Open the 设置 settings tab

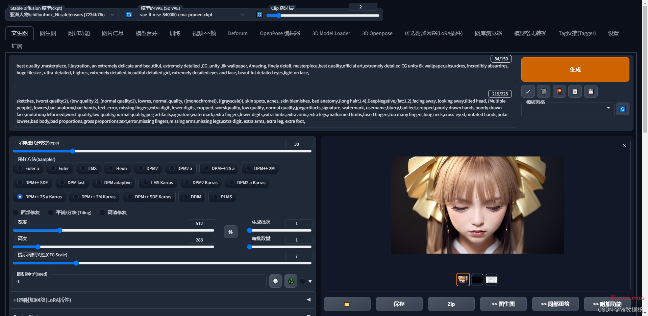[x=614, y=33]
